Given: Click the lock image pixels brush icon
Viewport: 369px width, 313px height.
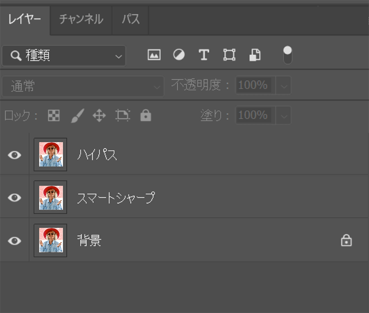Looking at the screenshot, I should [77, 115].
